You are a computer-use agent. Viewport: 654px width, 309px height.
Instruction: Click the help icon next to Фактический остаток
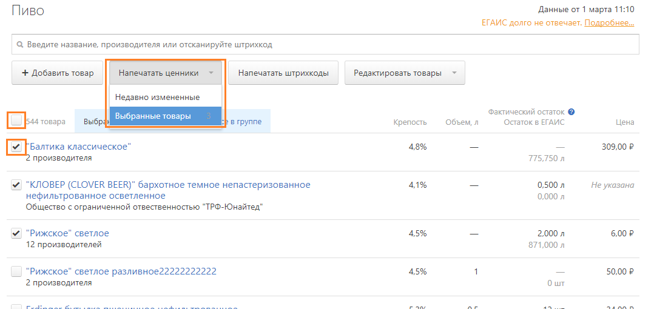coord(571,112)
